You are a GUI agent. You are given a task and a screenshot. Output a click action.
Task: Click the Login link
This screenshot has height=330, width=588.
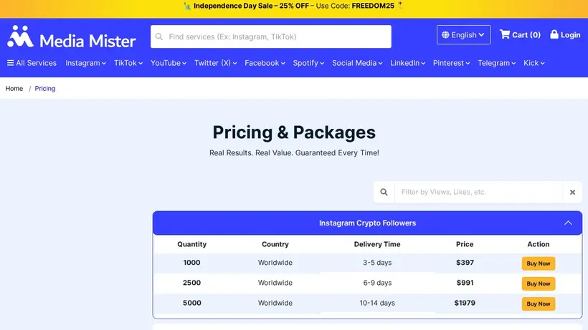click(x=565, y=35)
